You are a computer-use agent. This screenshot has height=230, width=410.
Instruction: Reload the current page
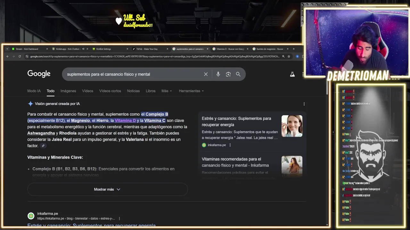20,57
